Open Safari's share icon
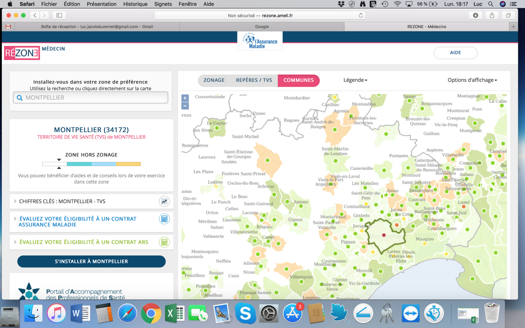This screenshot has width=525, height=328. 492,15
